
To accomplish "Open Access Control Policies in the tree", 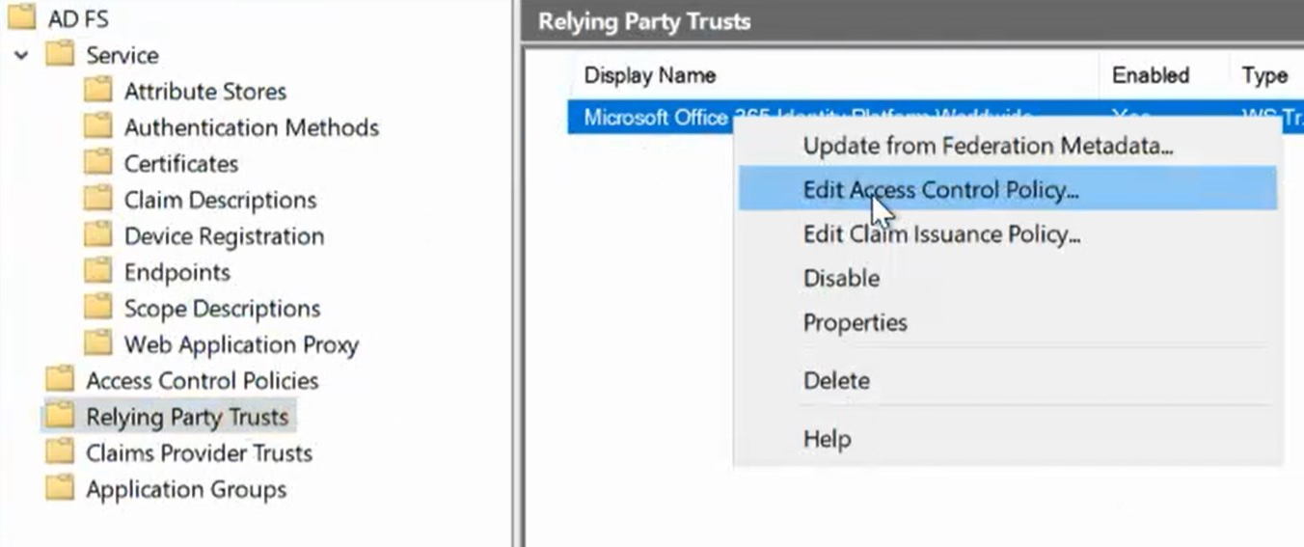I will [202, 381].
